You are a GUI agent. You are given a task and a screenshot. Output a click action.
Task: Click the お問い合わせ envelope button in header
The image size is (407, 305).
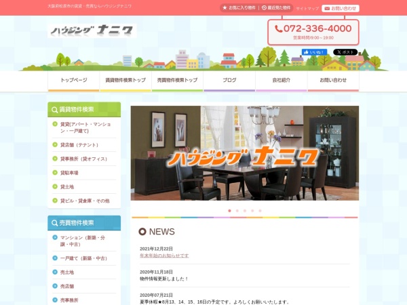(x=341, y=9)
